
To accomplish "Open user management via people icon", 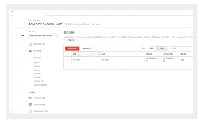I will point(30,51).
